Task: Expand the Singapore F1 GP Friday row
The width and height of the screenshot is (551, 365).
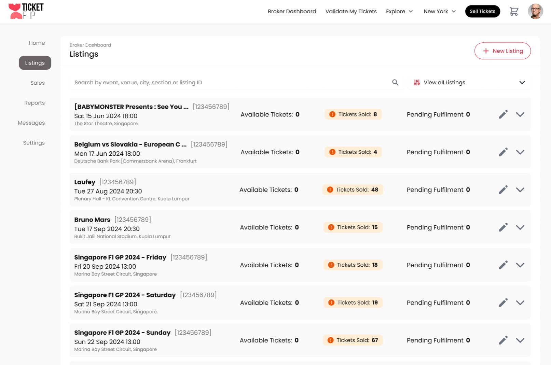Action: click(520, 265)
